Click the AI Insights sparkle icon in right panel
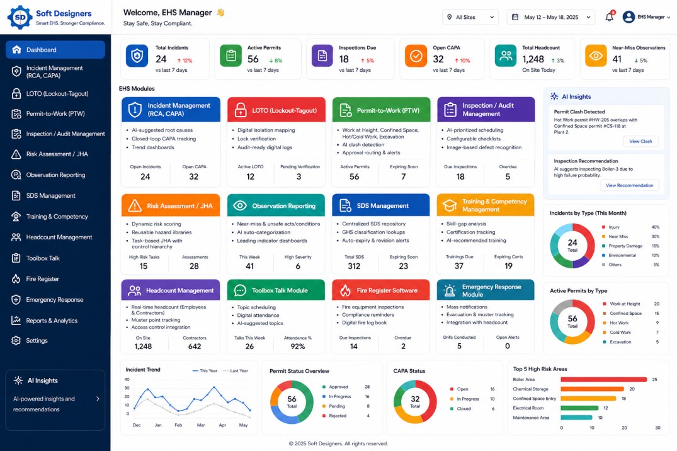Screen dimensions: 677x451 (554, 96)
